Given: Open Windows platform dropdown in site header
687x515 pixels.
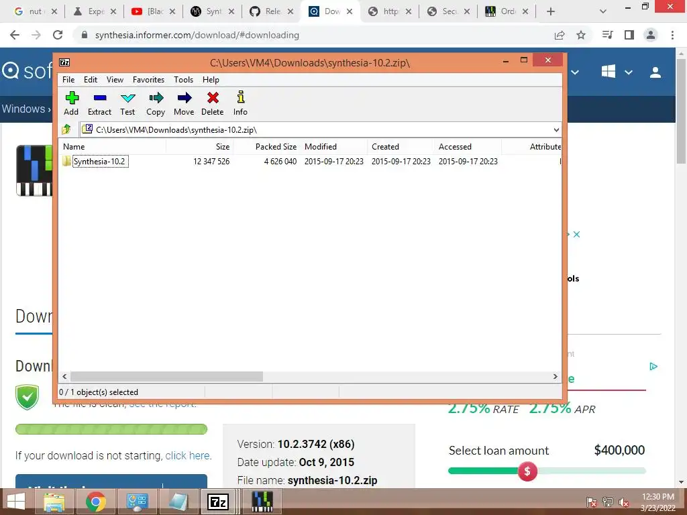Looking at the screenshot, I should 617,72.
